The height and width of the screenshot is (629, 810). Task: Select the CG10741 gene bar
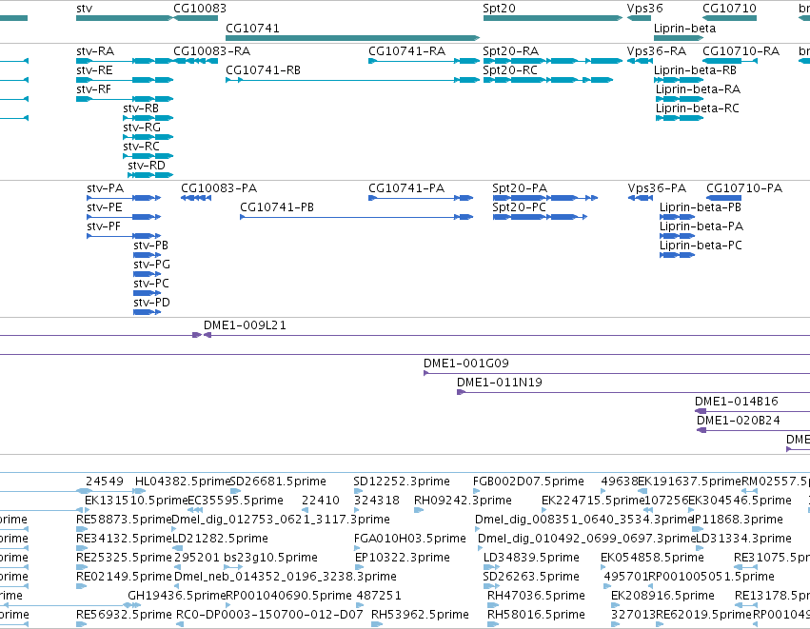point(353,38)
